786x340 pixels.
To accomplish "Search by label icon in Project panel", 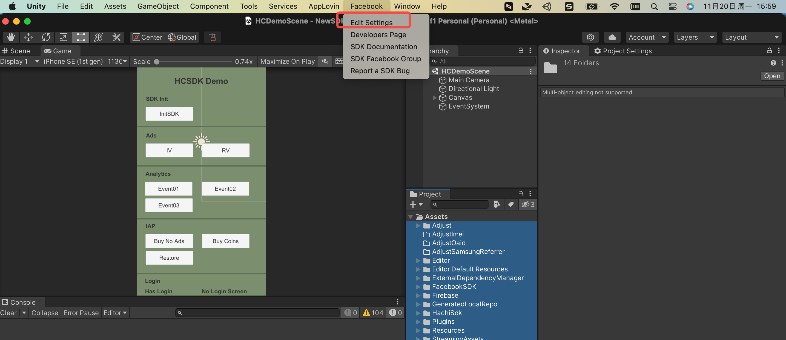I will pos(511,204).
